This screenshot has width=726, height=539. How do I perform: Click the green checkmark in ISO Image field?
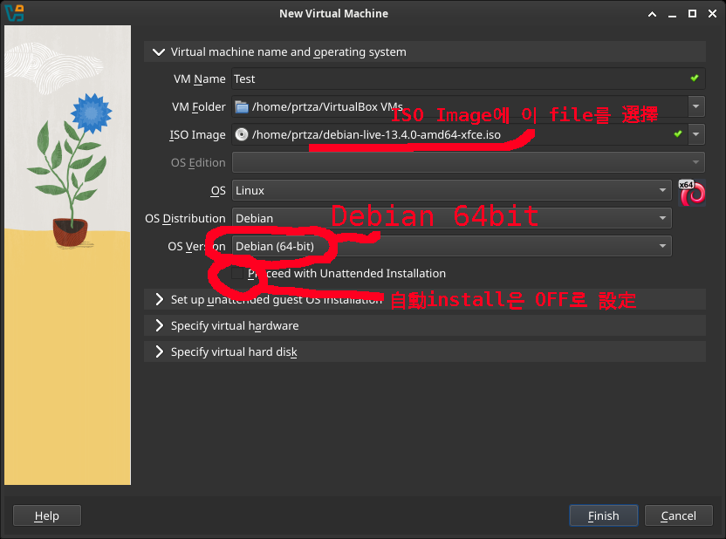click(x=678, y=134)
